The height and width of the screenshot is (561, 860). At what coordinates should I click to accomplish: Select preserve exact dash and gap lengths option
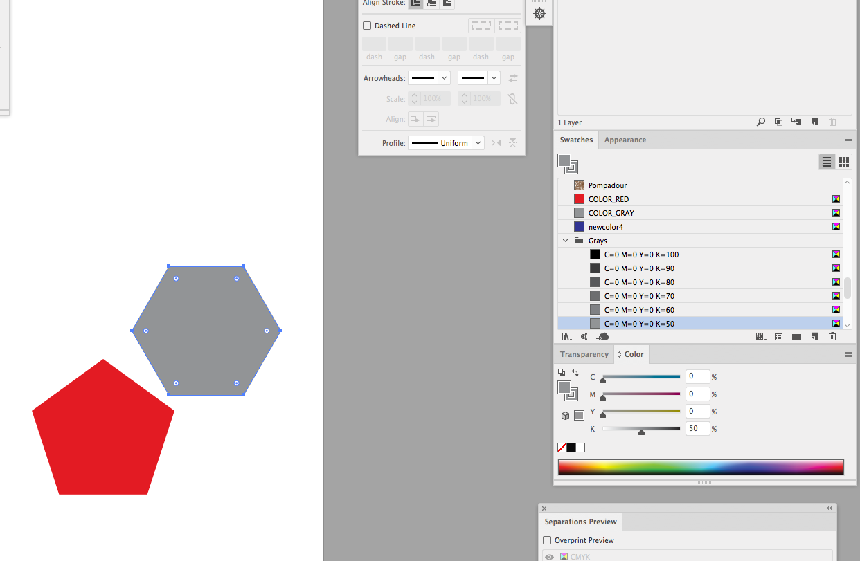[x=481, y=26]
